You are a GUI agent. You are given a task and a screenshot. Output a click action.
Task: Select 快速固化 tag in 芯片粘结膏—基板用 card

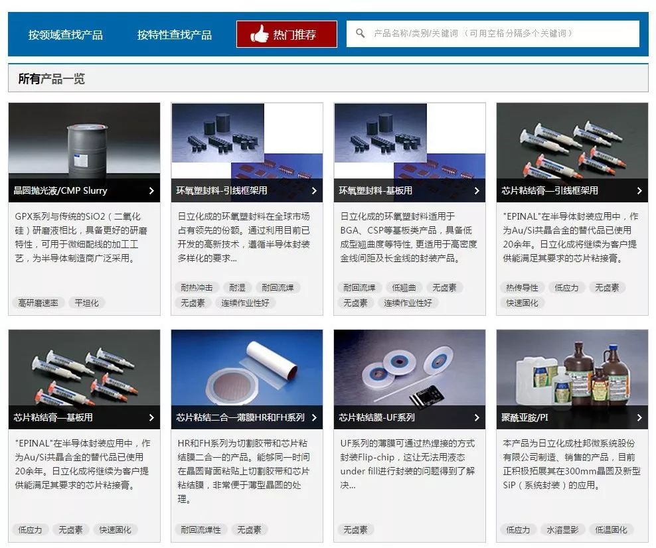(115, 530)
